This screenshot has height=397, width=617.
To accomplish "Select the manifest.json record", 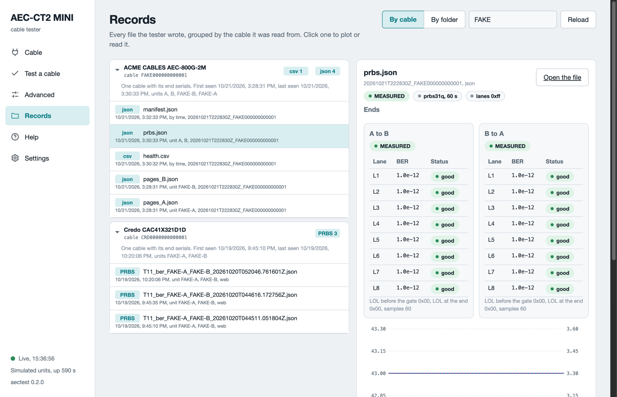I will (229, 113).
